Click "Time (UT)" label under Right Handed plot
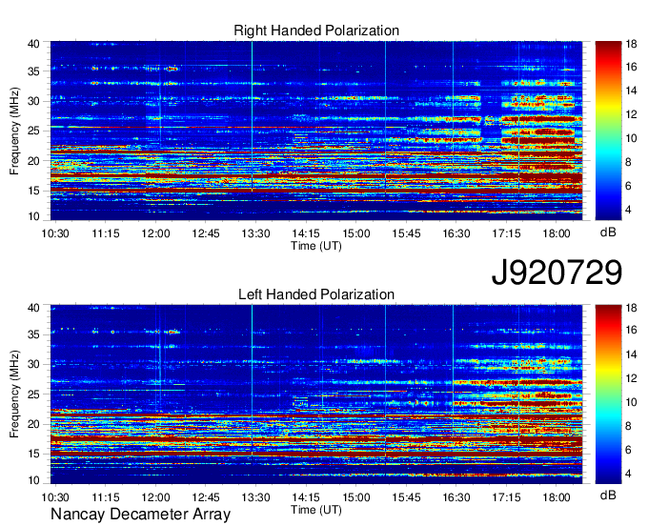Viewport: 648px width, 526px height. (316, 246)
